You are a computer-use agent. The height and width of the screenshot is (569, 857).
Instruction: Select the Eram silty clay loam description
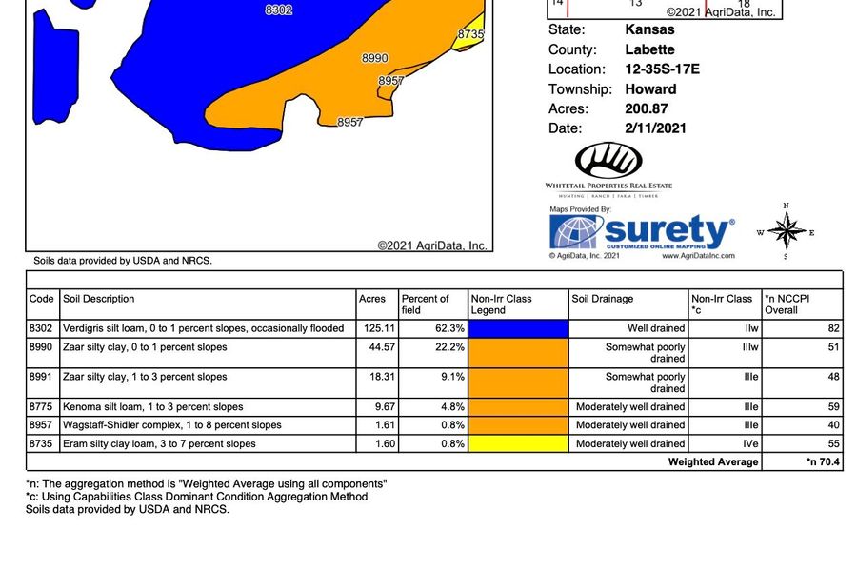point(159,443)
